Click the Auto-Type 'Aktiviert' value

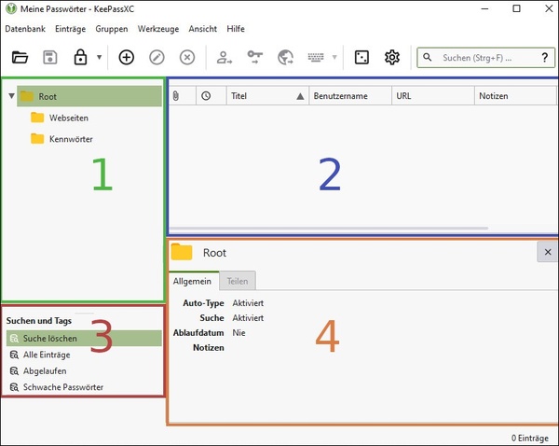(248, 303)
